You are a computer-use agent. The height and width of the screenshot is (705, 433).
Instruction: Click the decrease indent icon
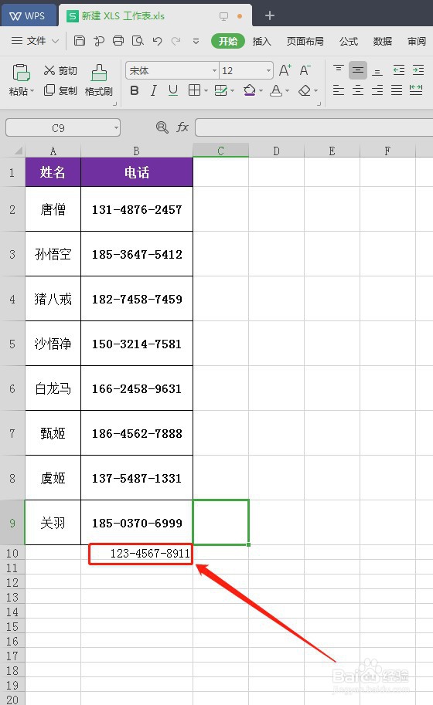(x=398, y=70)
